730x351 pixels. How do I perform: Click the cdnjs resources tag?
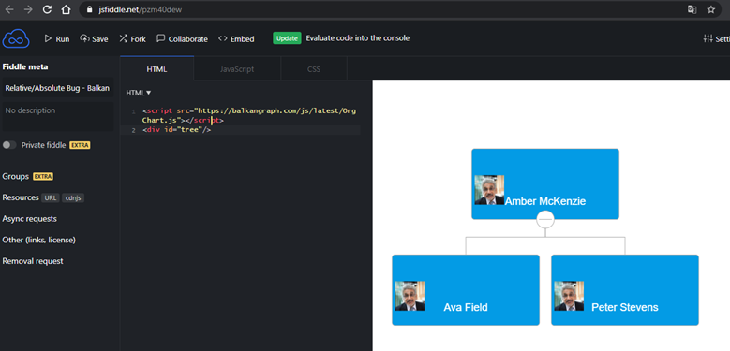(73, 198)
